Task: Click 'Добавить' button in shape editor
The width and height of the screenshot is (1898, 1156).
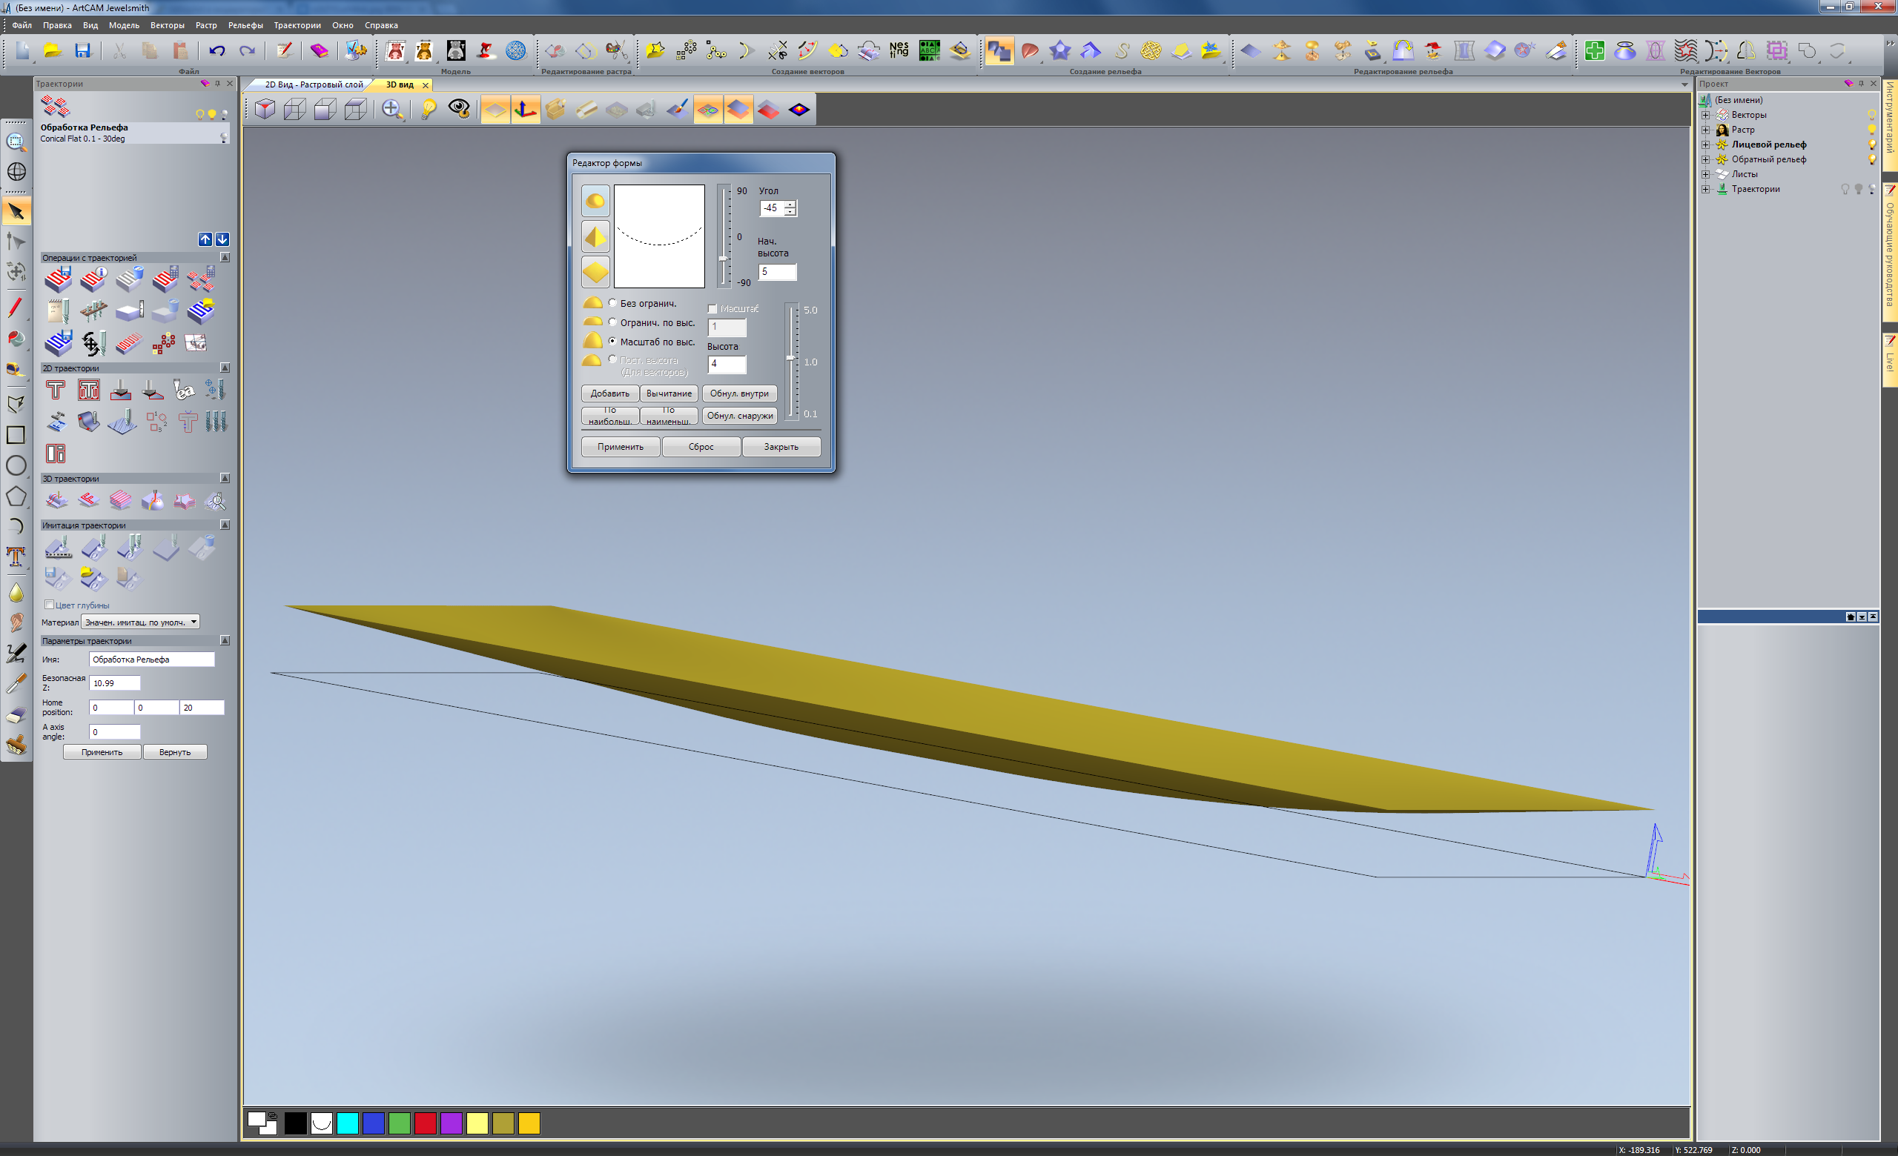Action: tap(609, 393)
